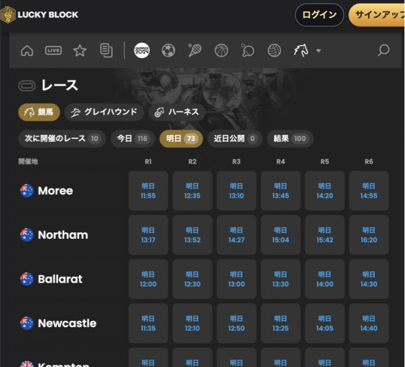The height and width of the screenshot is (367, 405).
Task: Switch to ハーネス racing filter
Action: [x=175, y=112]
